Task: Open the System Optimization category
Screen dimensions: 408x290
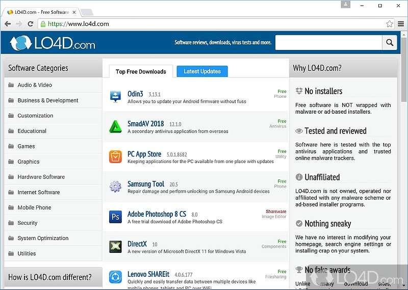Action: (43, 238)
